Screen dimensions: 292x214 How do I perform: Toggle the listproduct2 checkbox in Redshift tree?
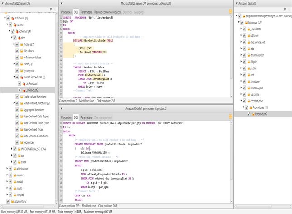point(249,114)
